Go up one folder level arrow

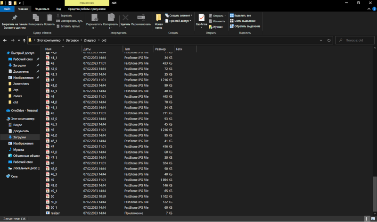[24, 41]
